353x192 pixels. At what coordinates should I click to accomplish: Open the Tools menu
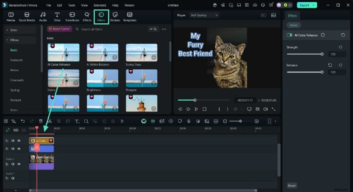pyautogui.click(x=71, y=5)
